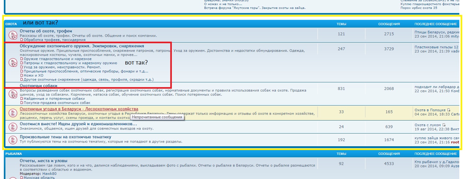This screenshot has width=467, height=179.
Task: Click the small icon before Обработка трофеев, таксидермия
Action: point(22,40)
